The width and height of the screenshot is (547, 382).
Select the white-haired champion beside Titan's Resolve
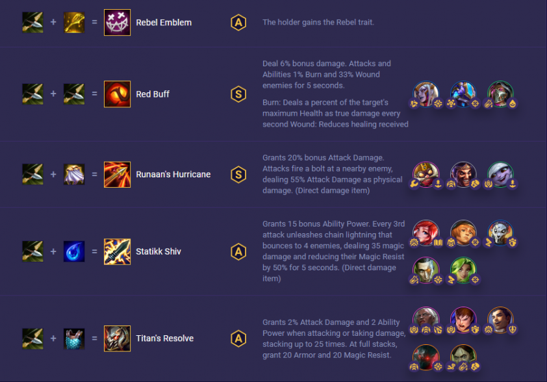[426, 320]
